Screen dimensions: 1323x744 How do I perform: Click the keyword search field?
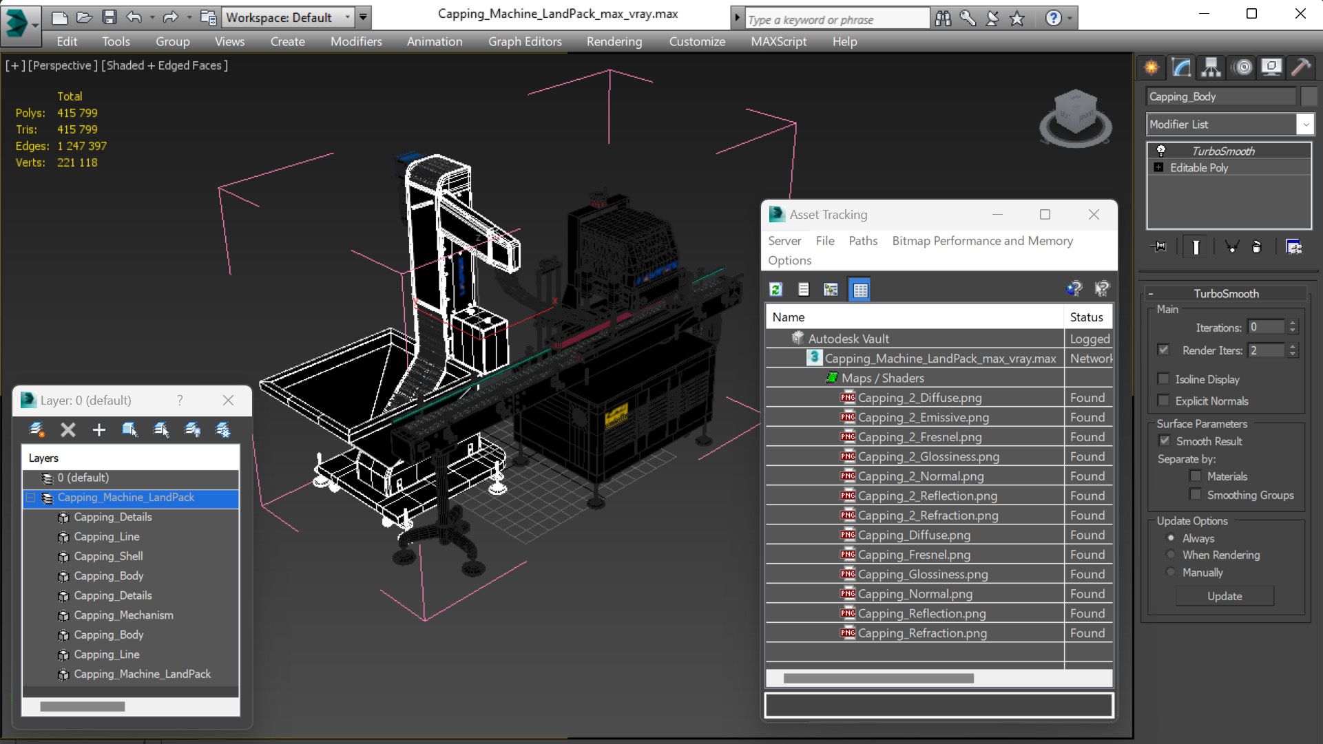pyautogui.click(x=837, y=20)
